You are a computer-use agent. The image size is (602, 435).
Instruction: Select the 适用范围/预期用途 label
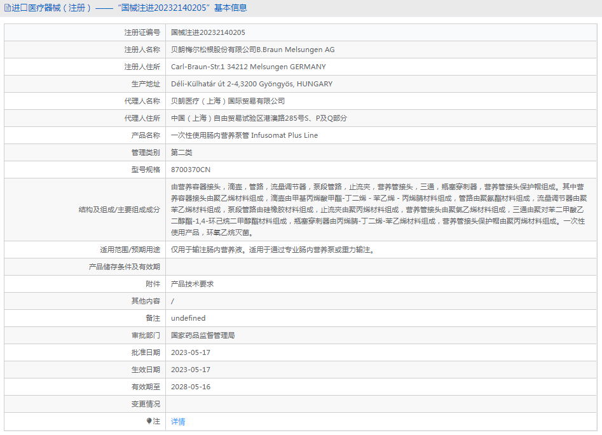pyautogui.click(x=130, y=250)
